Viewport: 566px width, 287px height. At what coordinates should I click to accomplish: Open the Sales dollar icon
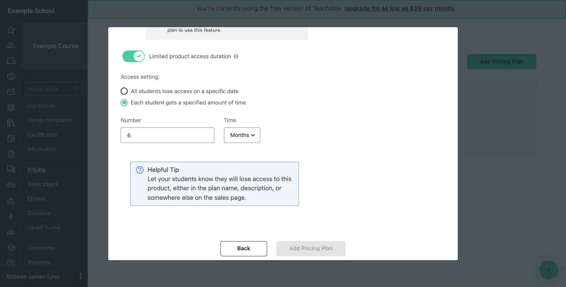click(x=11, y=76)
